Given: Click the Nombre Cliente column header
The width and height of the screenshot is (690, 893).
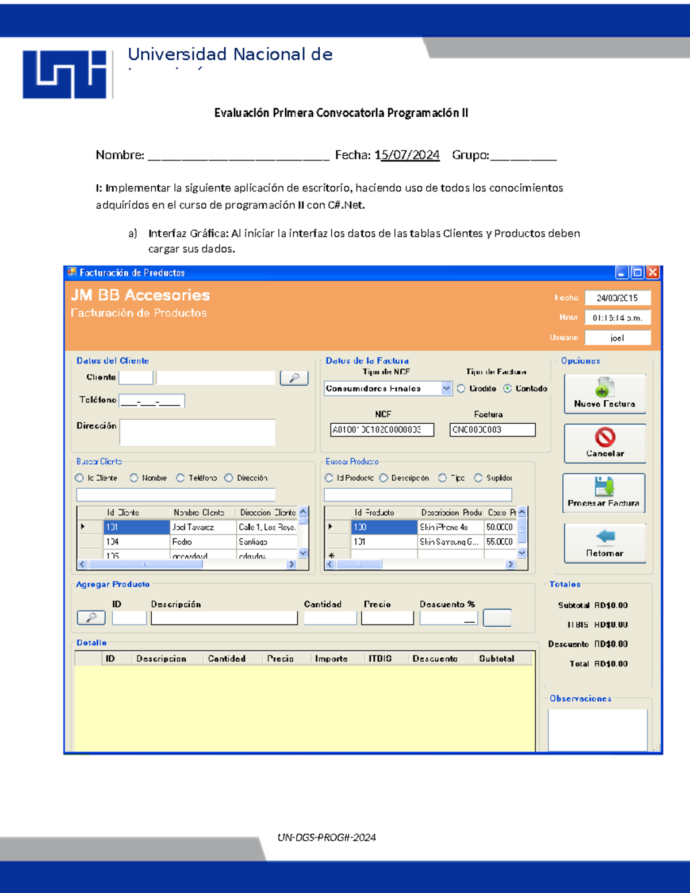Looking at the screenshot, I should coord(199,512).
